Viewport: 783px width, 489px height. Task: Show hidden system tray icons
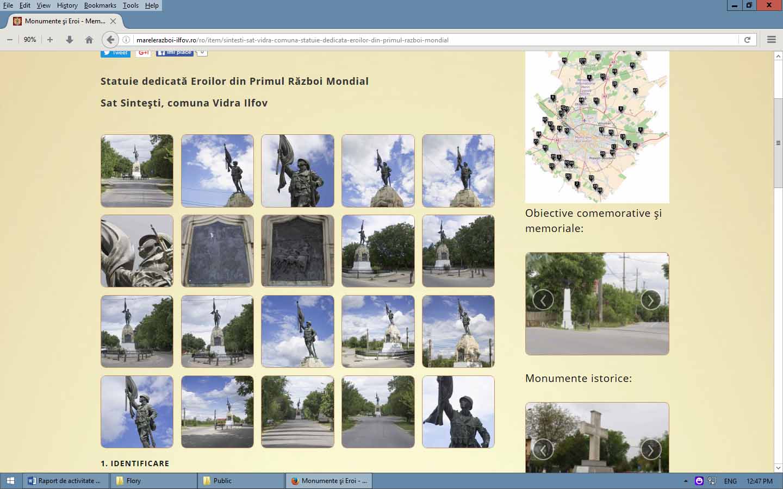coord(686,481)
